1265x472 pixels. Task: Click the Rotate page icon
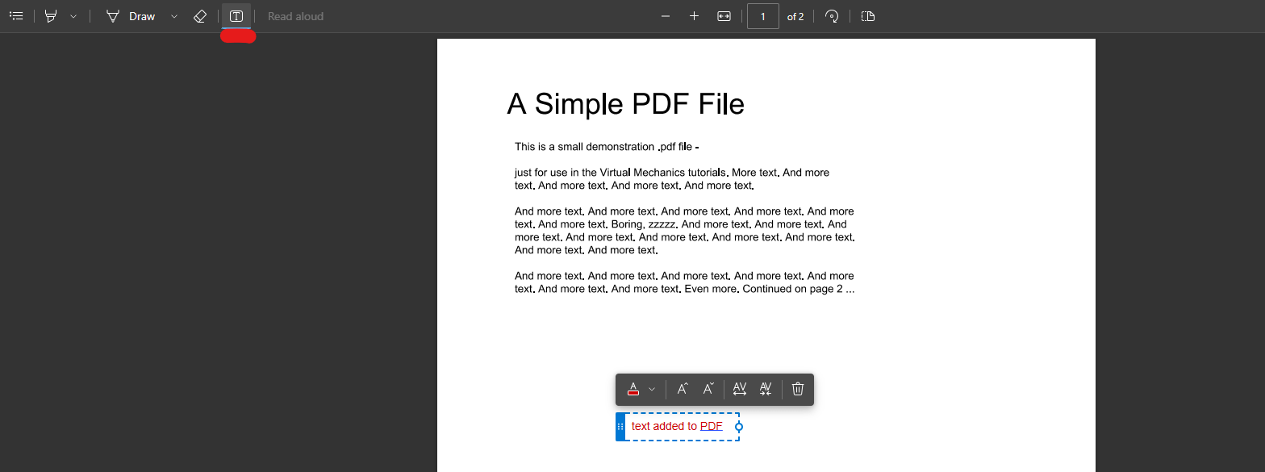[832, 16]
